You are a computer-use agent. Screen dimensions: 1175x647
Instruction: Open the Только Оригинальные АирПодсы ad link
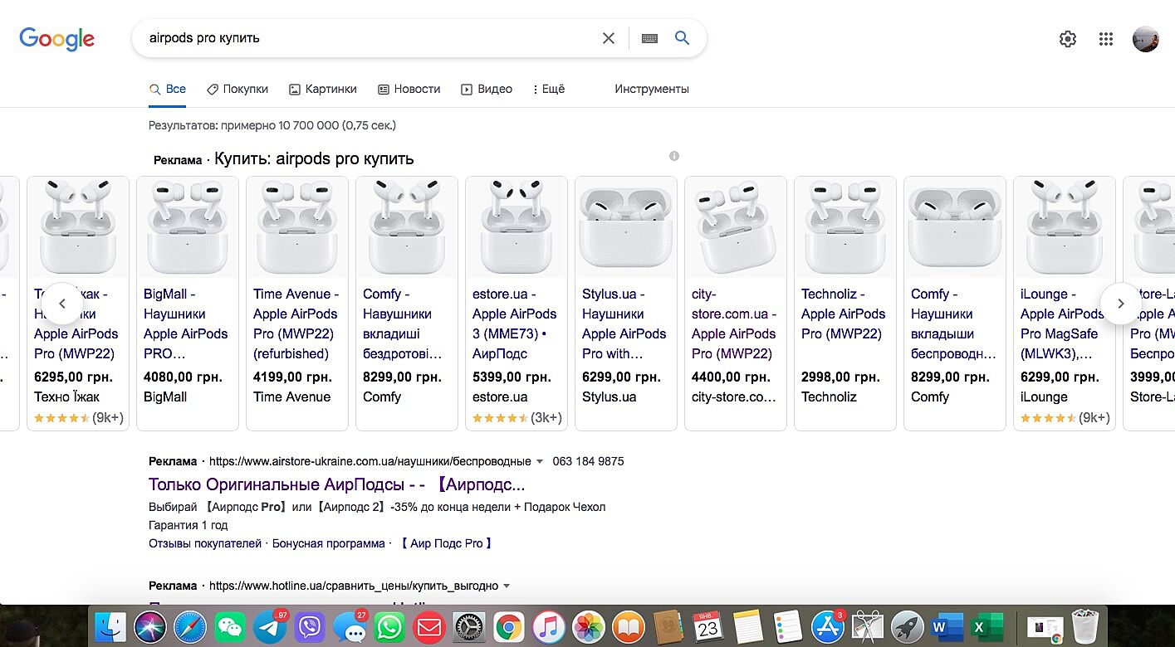[x=336, y=484]
